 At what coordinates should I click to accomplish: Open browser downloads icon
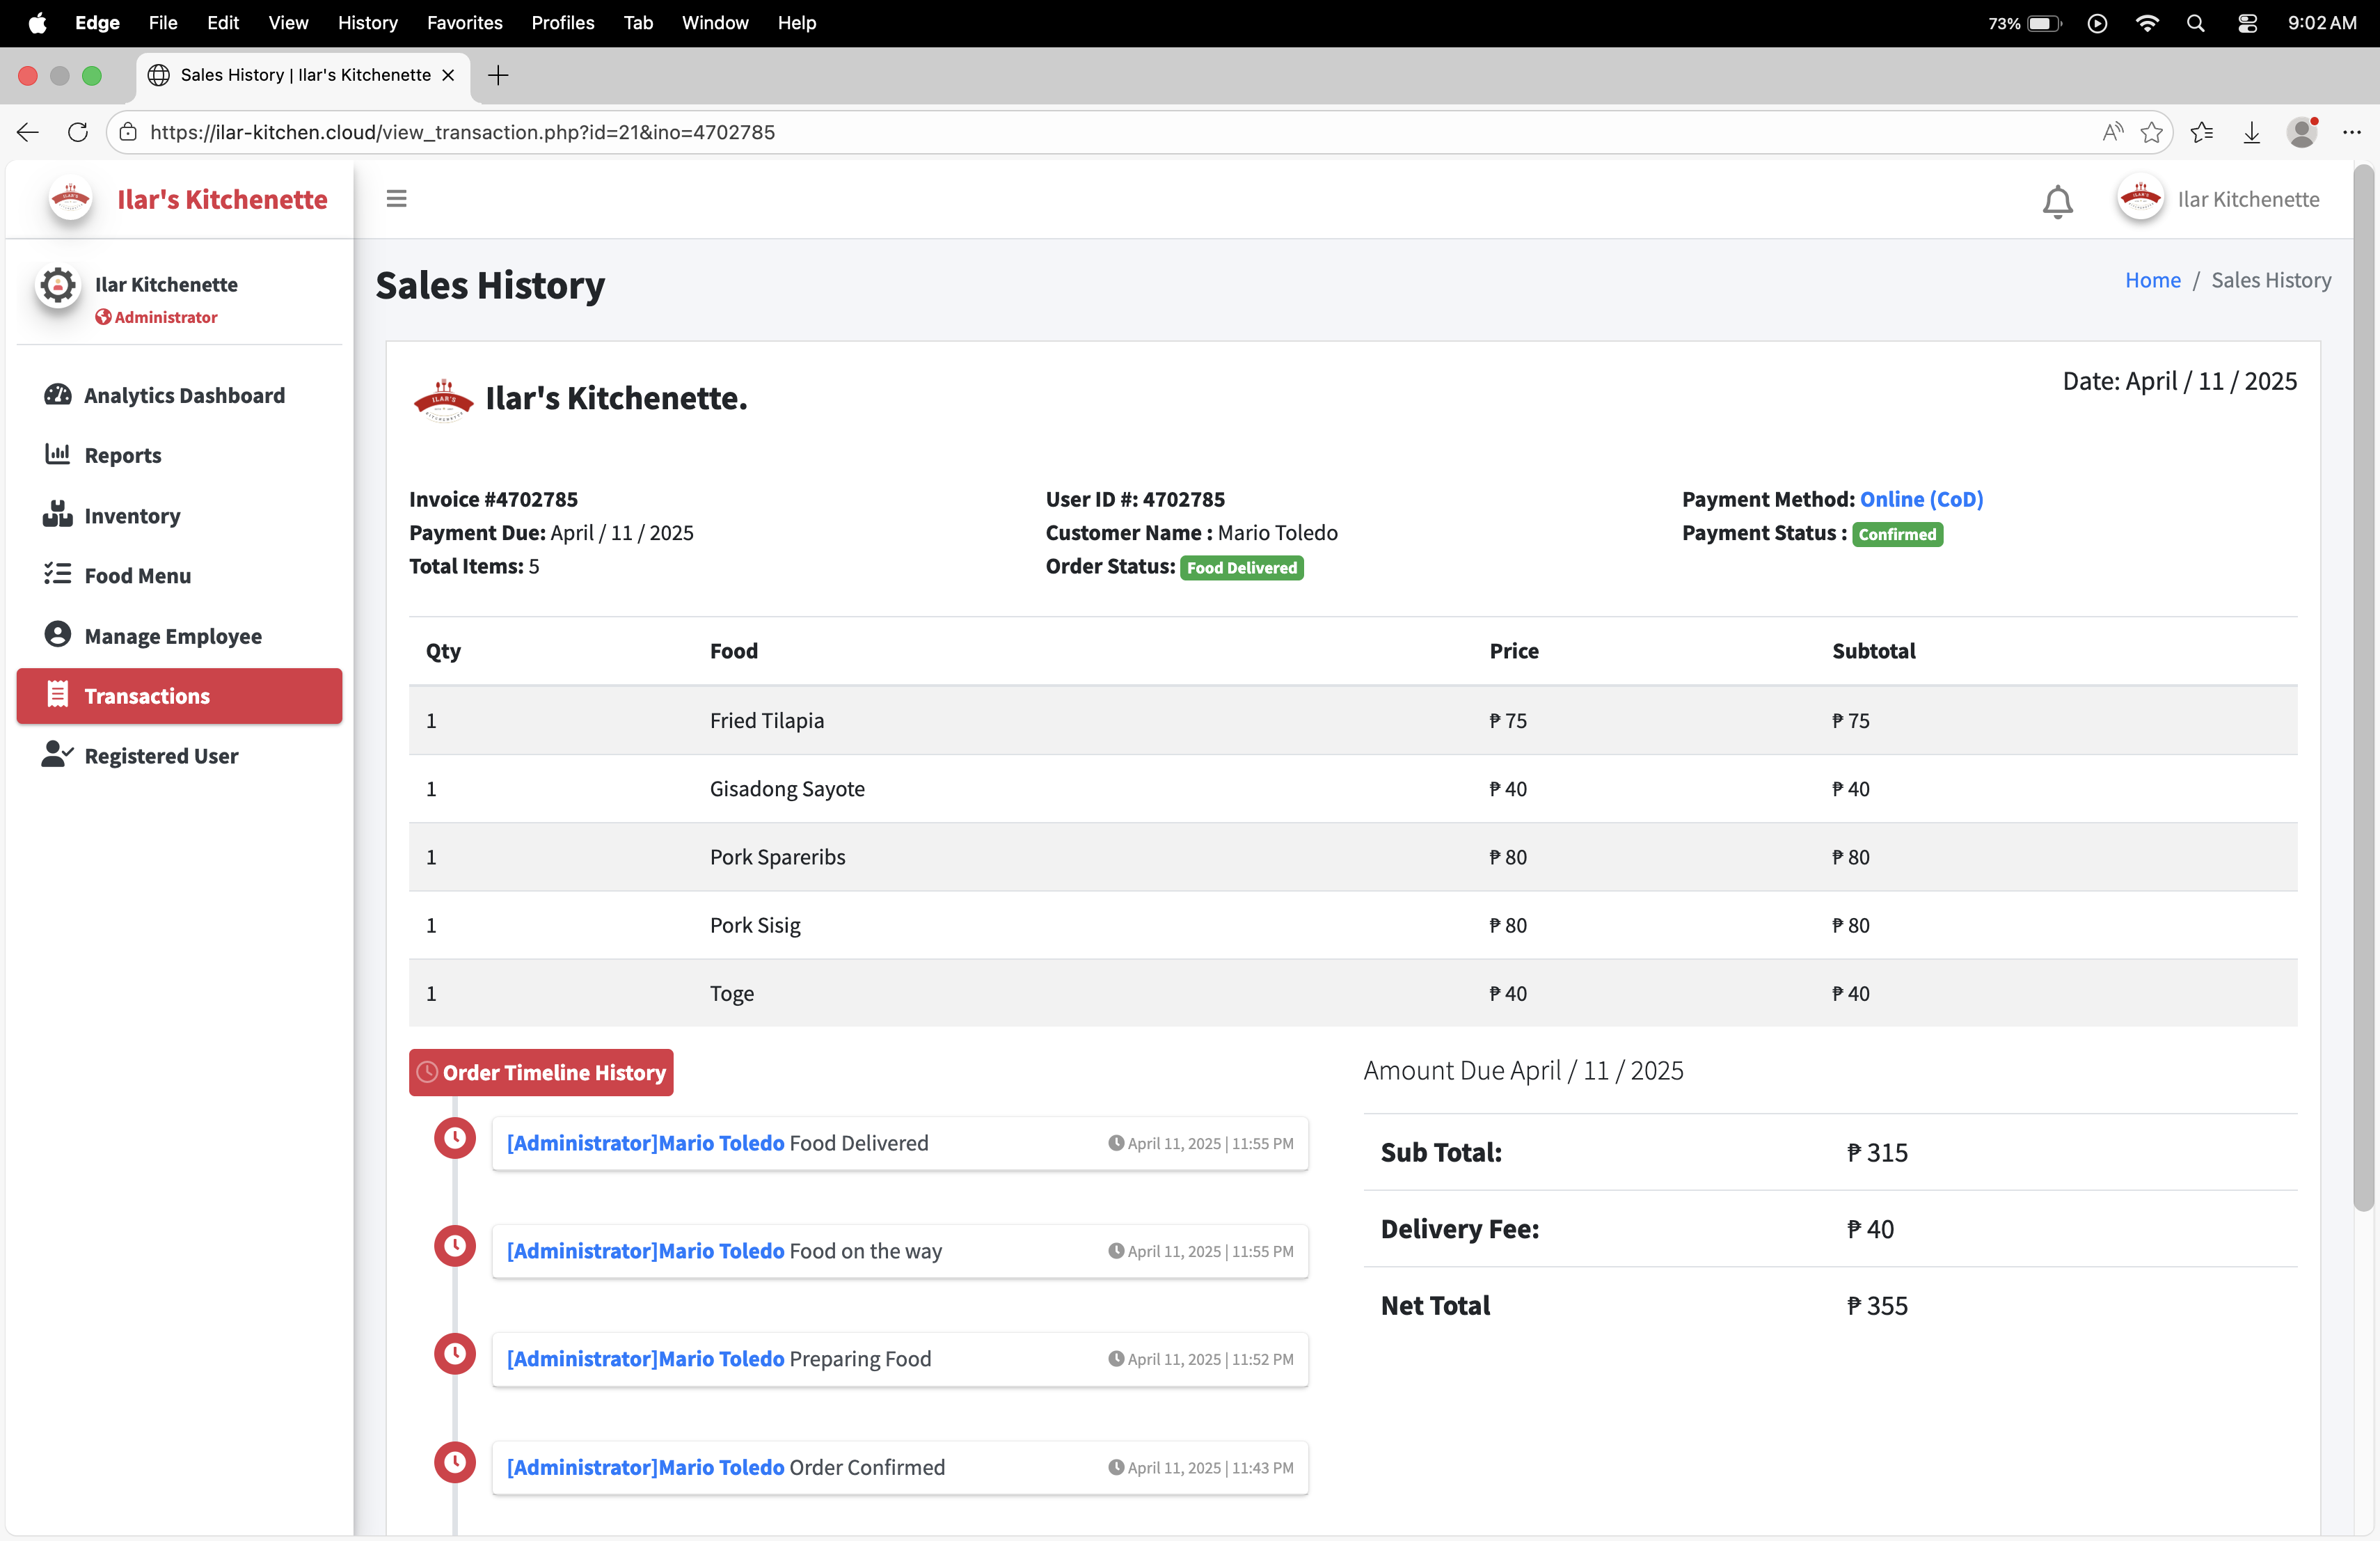tap(2251, 132)
